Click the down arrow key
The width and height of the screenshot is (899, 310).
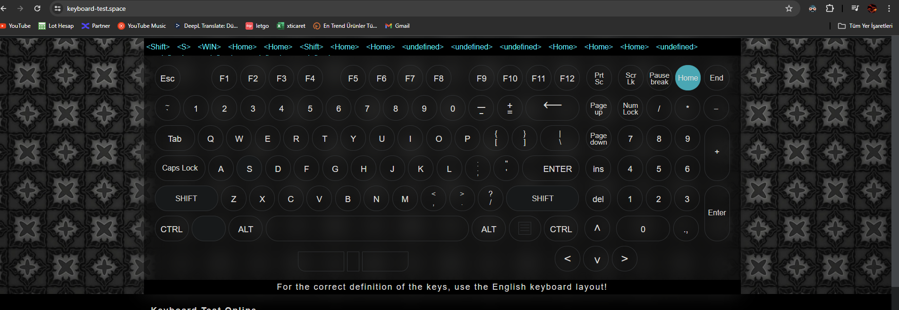pos(596,259)
